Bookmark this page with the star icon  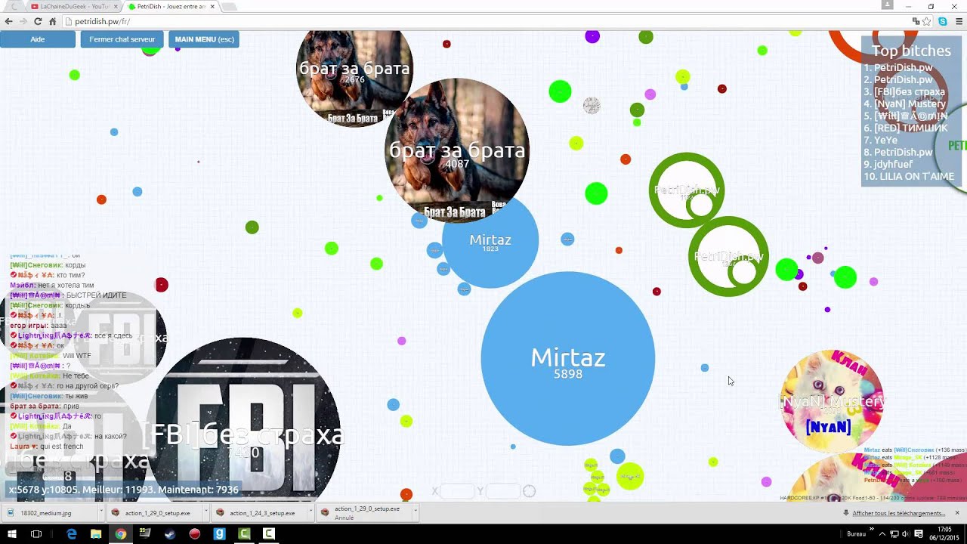tap(927, 21)
